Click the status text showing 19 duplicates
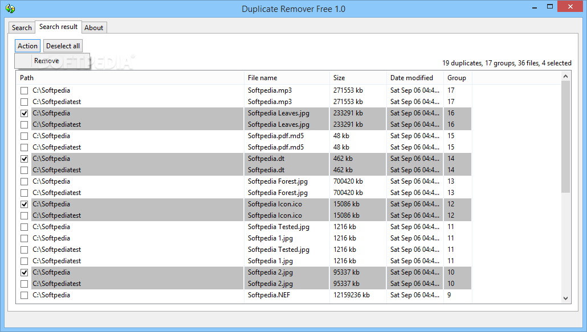The image size is (587, 332). (x=507, y=63)
